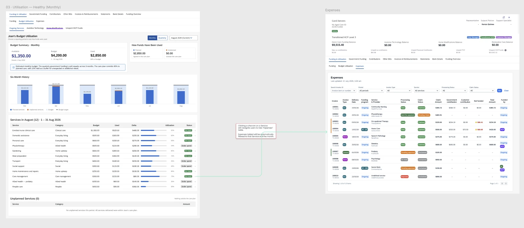This screenshot has width=524, height=228.
Task: Open Bank Details tab in the Expenses frame
Action: 437,59
